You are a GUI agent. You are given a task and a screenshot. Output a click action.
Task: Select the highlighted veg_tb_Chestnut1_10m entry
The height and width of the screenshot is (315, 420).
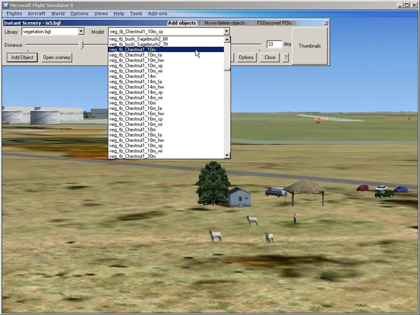click(x=166, y=50)
